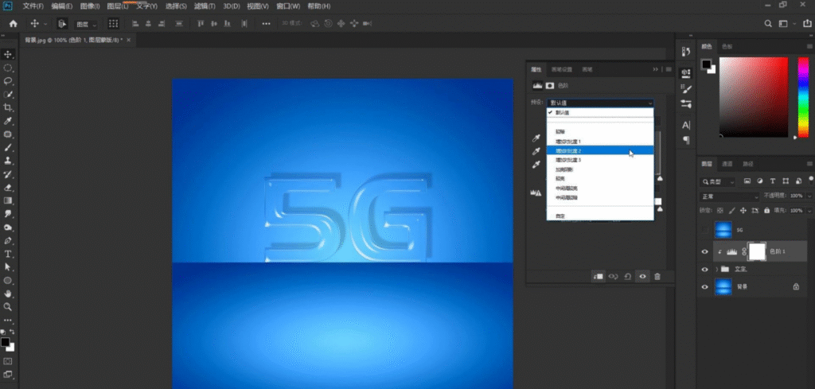This screenshot has width=815, height=389.
Task: Select the Eyedropper tool in the toolbox
Action: [8, 121]
